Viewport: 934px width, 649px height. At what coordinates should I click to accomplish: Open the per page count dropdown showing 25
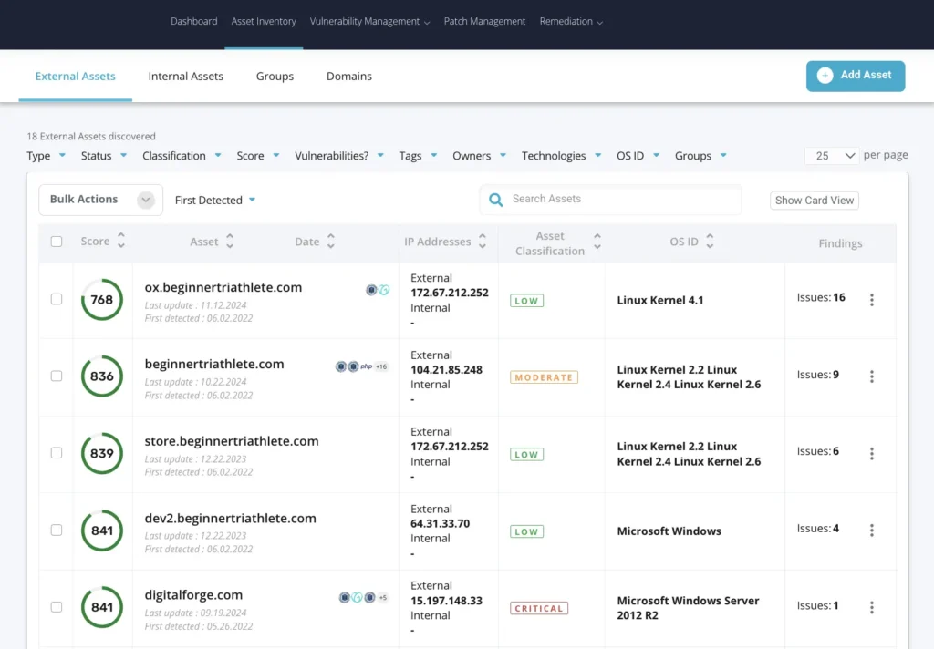point(831,155)
